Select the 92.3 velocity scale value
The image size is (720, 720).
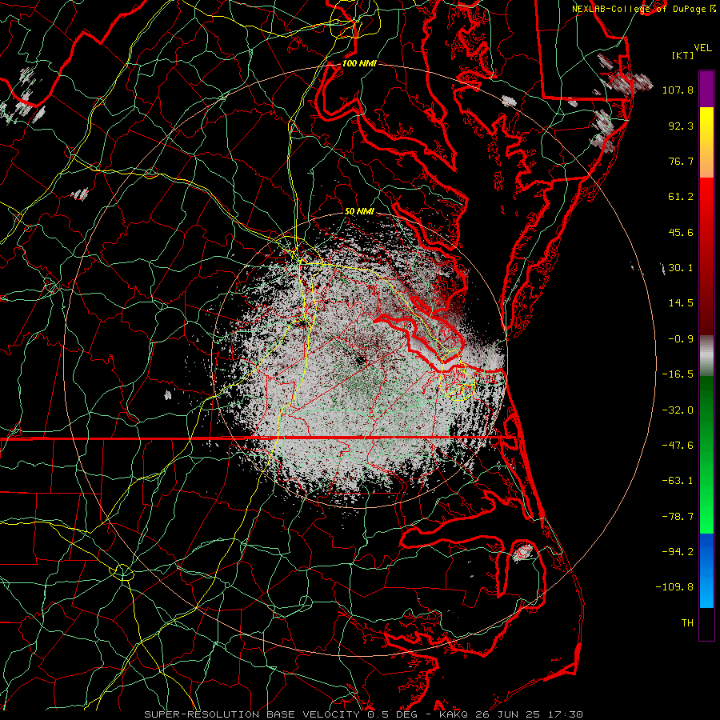click(x=681, y=126)
